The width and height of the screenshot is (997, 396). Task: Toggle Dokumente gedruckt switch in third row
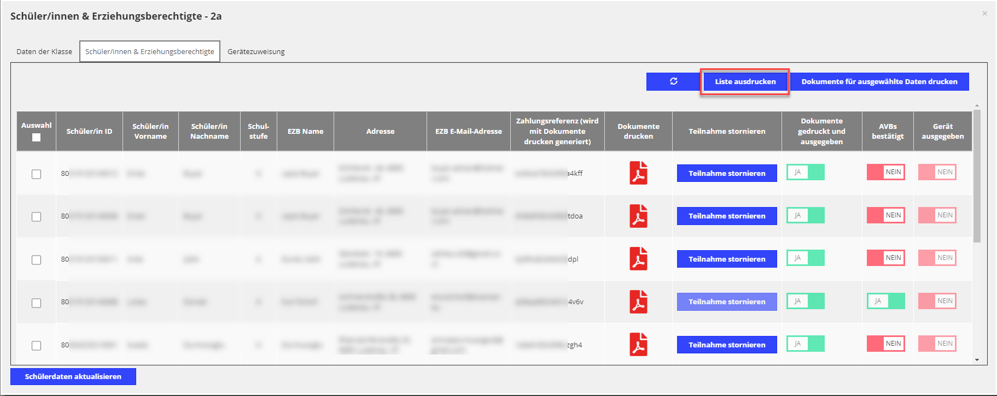(805, 258)
